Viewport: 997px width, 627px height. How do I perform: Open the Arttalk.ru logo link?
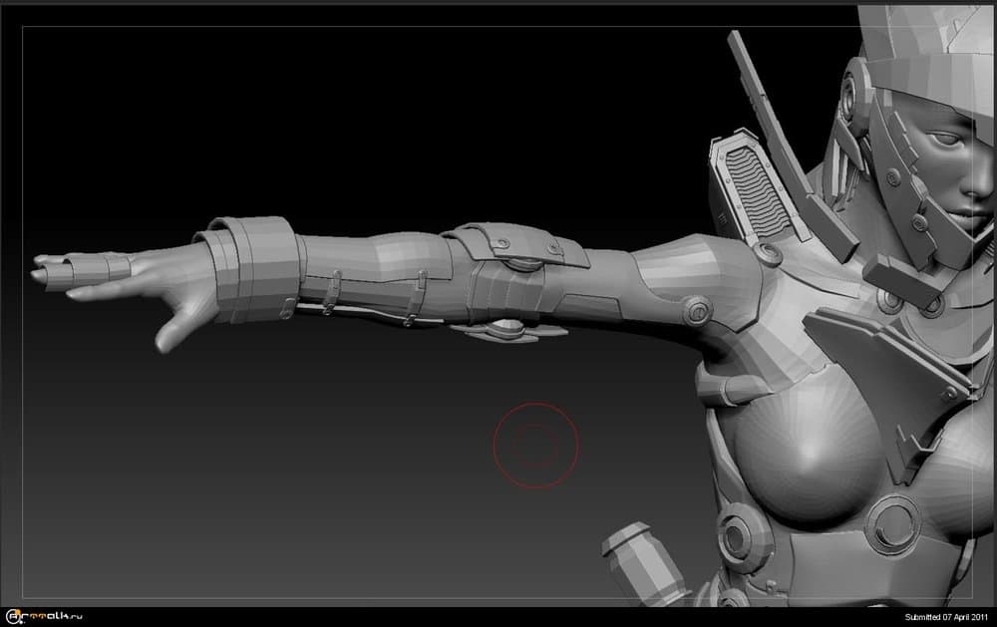[44, 616]
